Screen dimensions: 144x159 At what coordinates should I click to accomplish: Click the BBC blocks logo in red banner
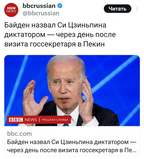[16, 120]
